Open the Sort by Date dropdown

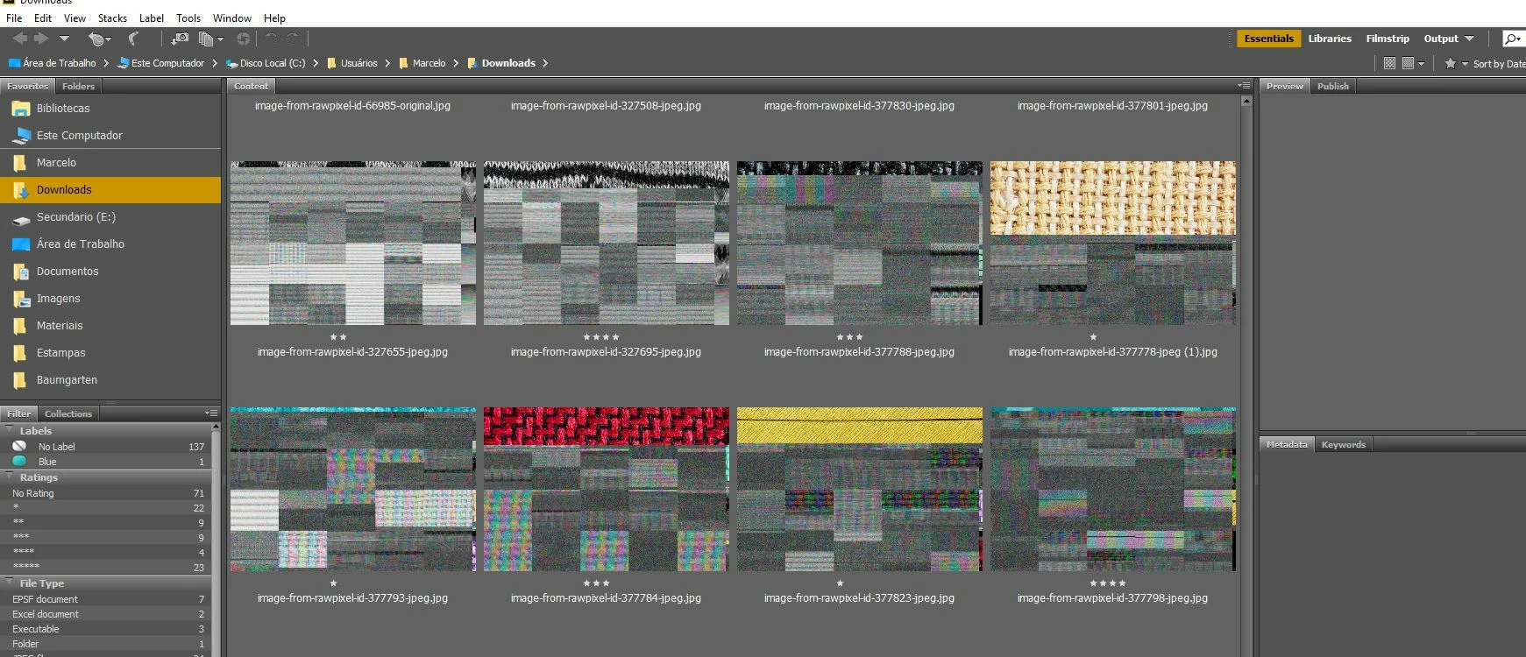[x=1499, y=64]
